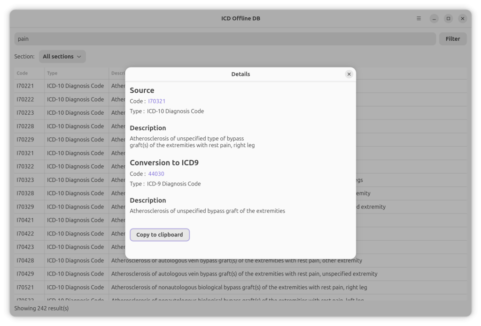Minimize the ICD Offline DB window
The image size is (481, 326).
click(x=434, y=19)
